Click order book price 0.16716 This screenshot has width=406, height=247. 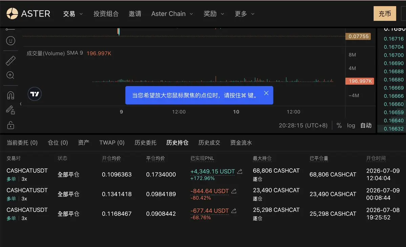tap(393, 39)
